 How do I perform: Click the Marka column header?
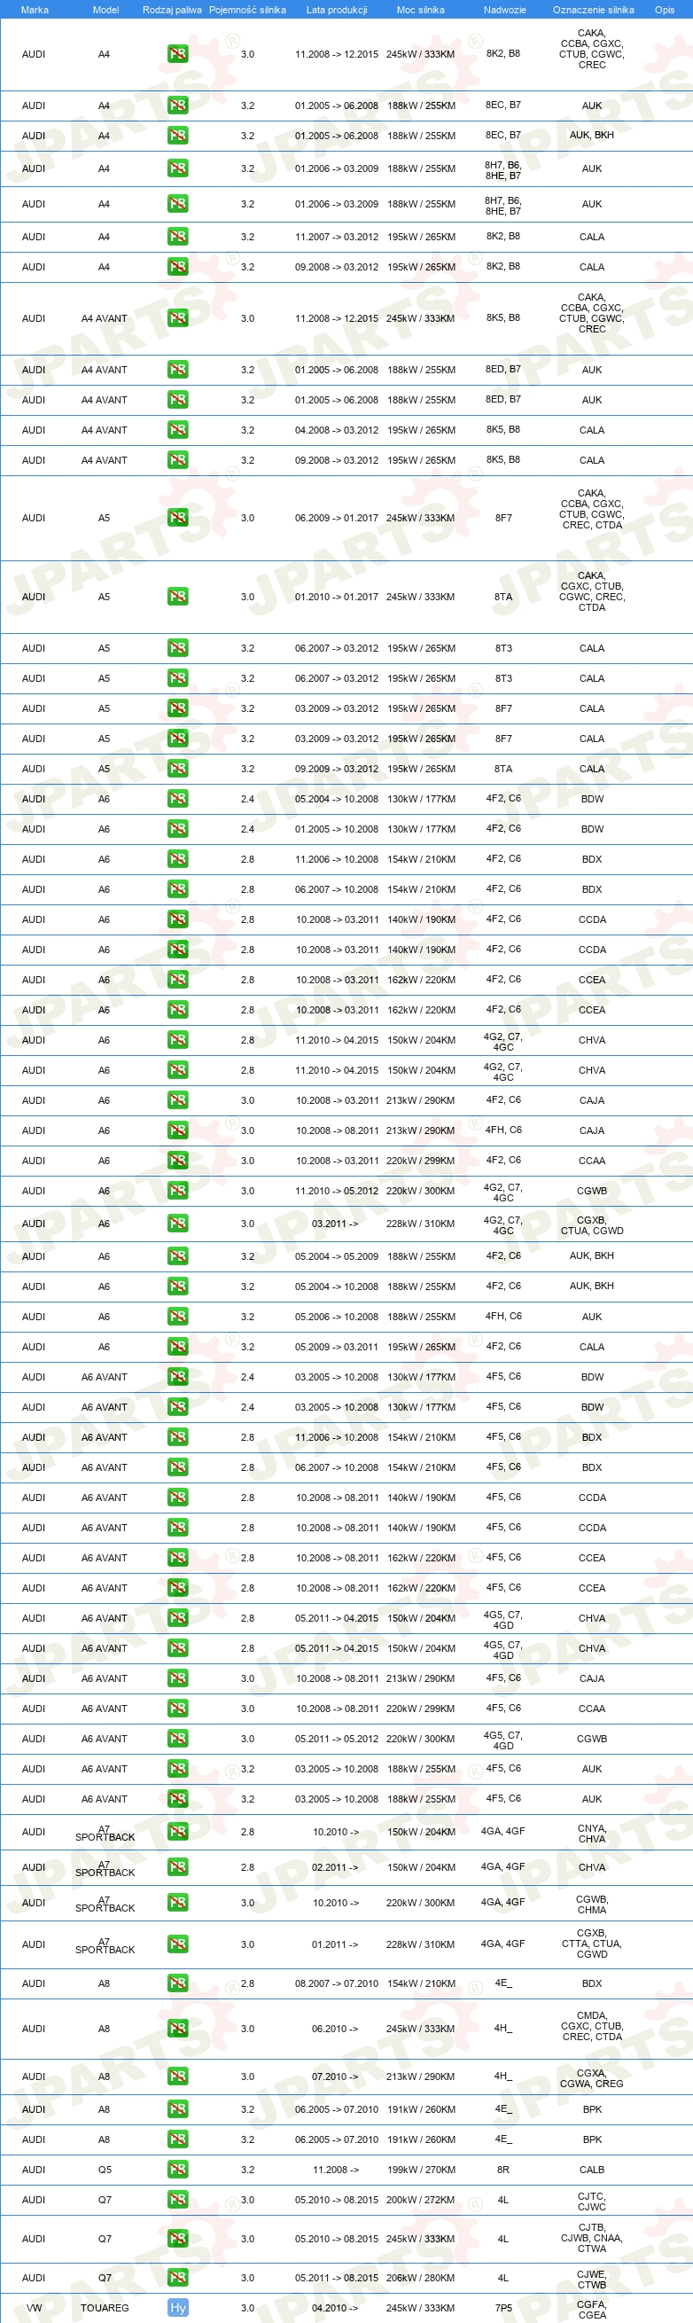35,10
